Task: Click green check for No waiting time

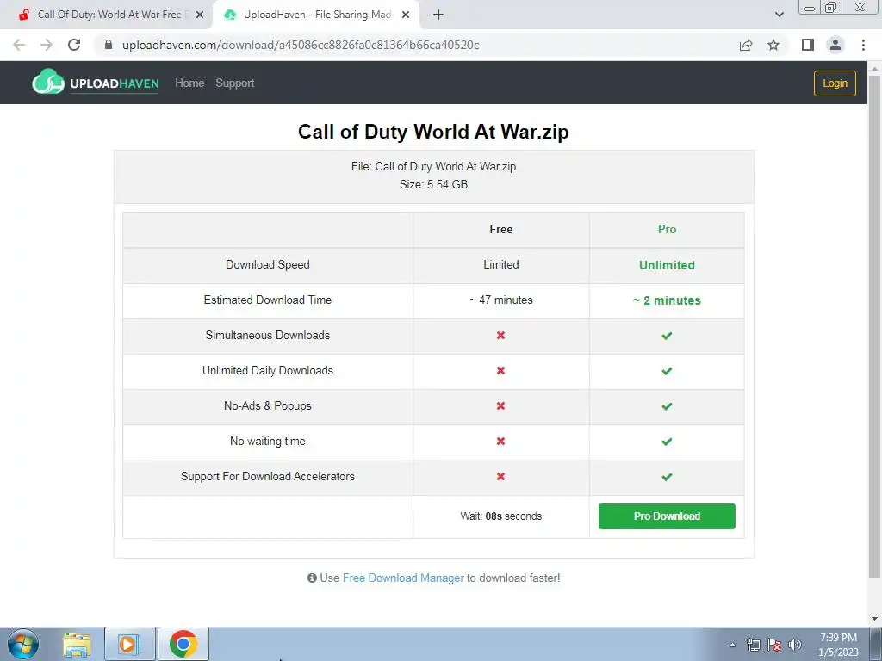Action: [667, 442]
